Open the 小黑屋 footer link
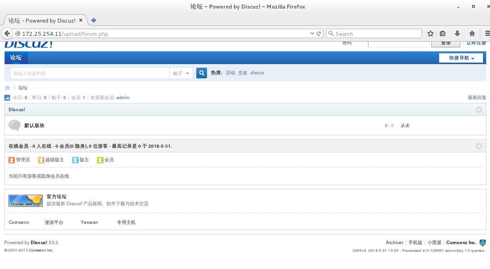490x269 pixels. 434,243
